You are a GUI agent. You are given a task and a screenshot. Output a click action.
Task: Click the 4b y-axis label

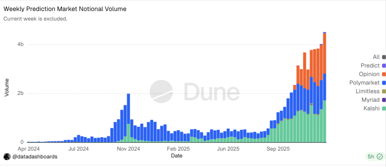coord(20,44)
